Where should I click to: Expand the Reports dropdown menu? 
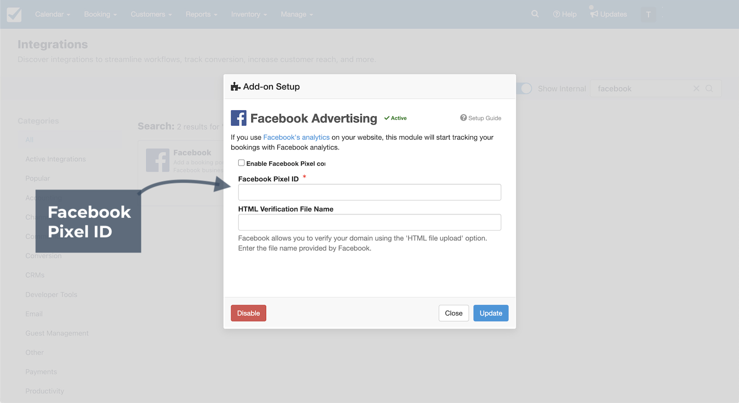(x=202, y=14)
